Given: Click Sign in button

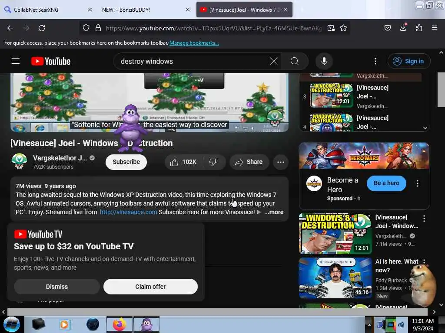Looking at the screenshot, I should point(409,61).
